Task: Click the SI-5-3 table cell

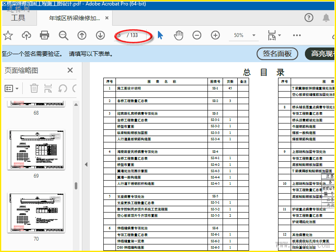Action: (215, 215)
